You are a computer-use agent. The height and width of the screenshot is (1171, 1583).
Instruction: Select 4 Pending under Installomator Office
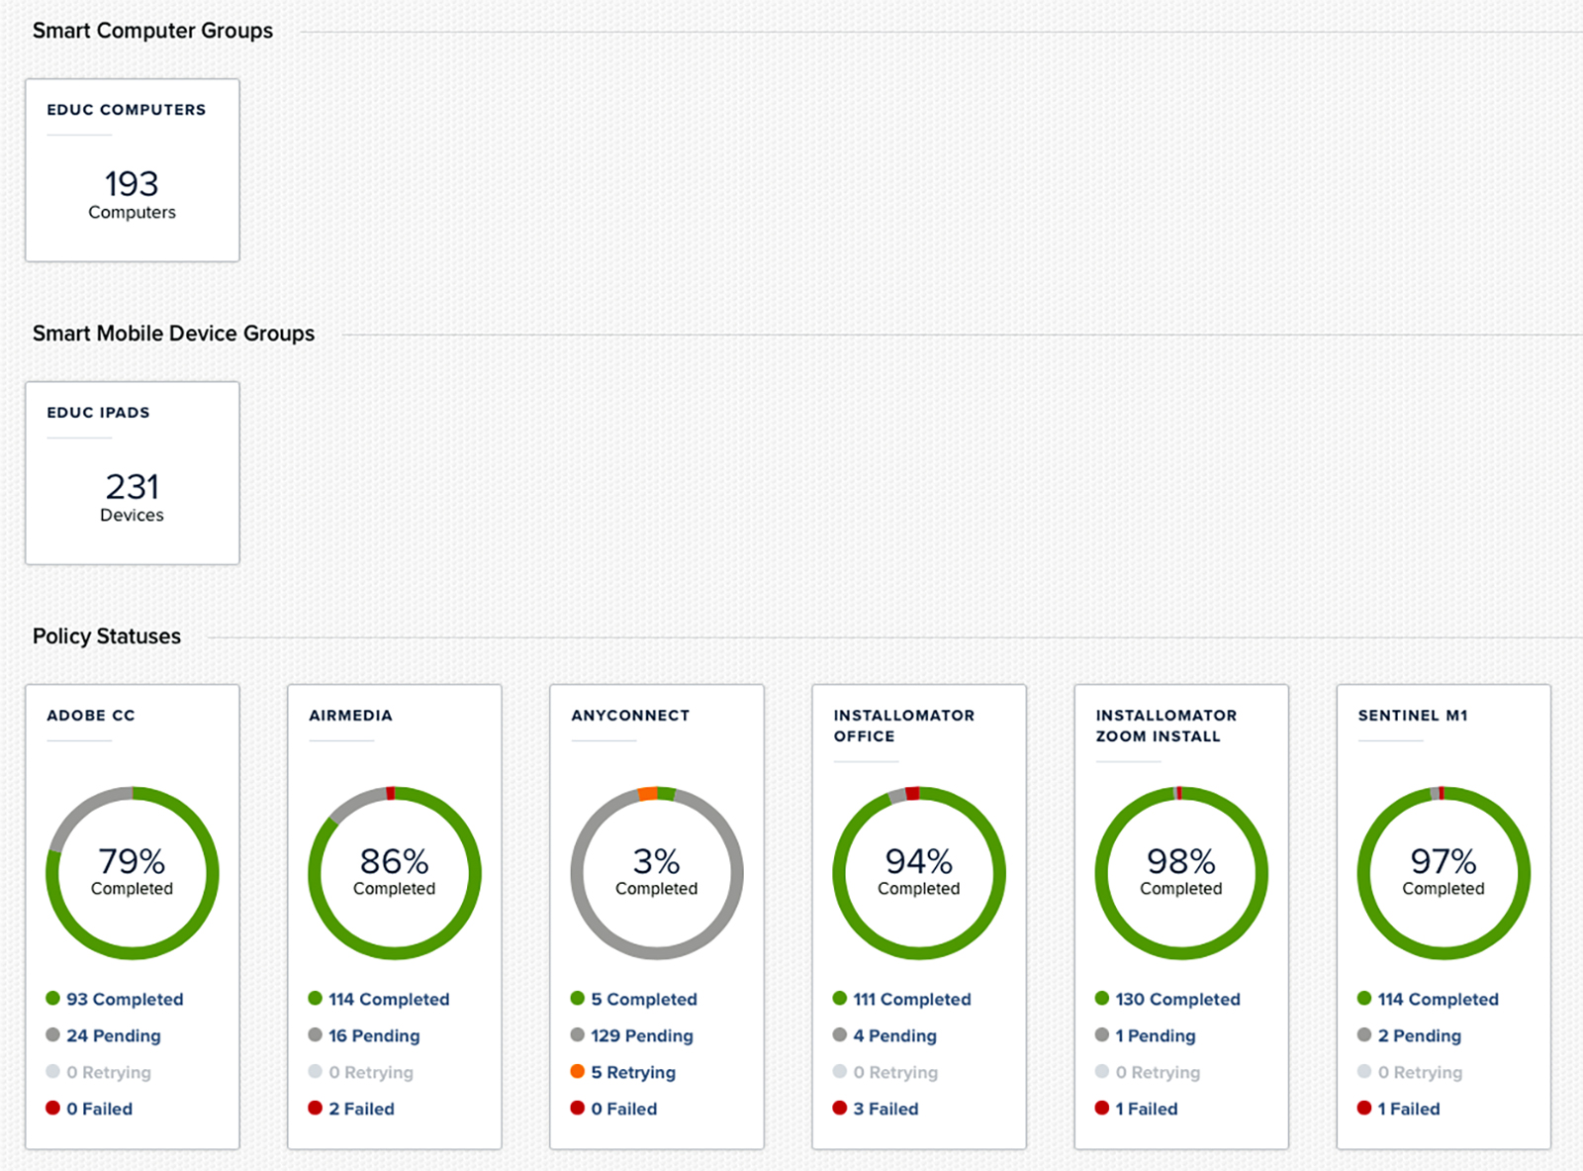(x=885, y=1035)
